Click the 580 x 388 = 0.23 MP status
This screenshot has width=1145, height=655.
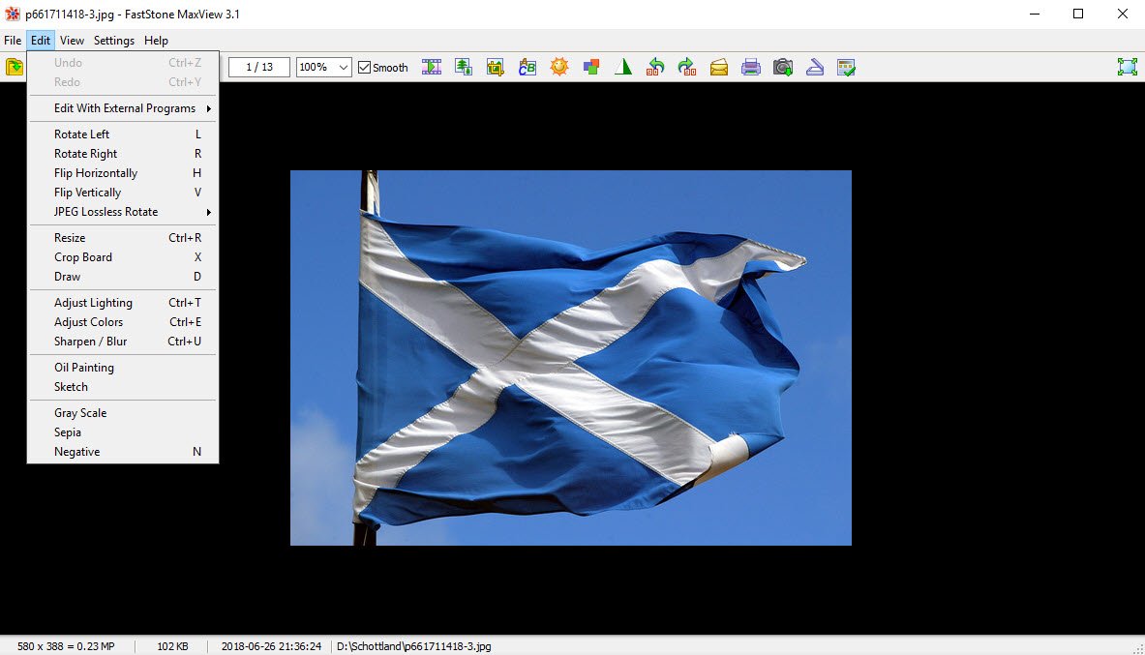pos(66,646)
